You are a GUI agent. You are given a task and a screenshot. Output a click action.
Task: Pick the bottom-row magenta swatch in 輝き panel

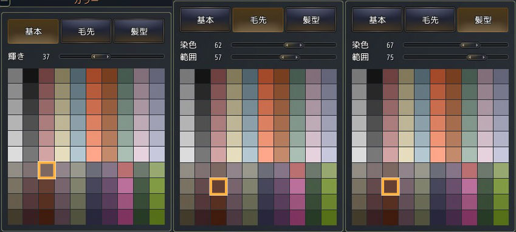click(125, 217)
